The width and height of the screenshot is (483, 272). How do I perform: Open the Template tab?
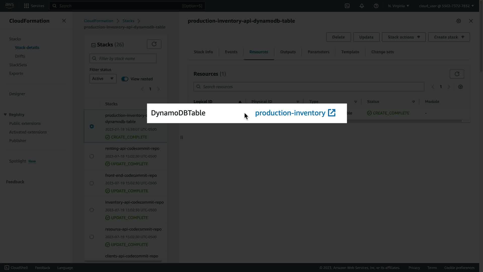pos(350,52)
